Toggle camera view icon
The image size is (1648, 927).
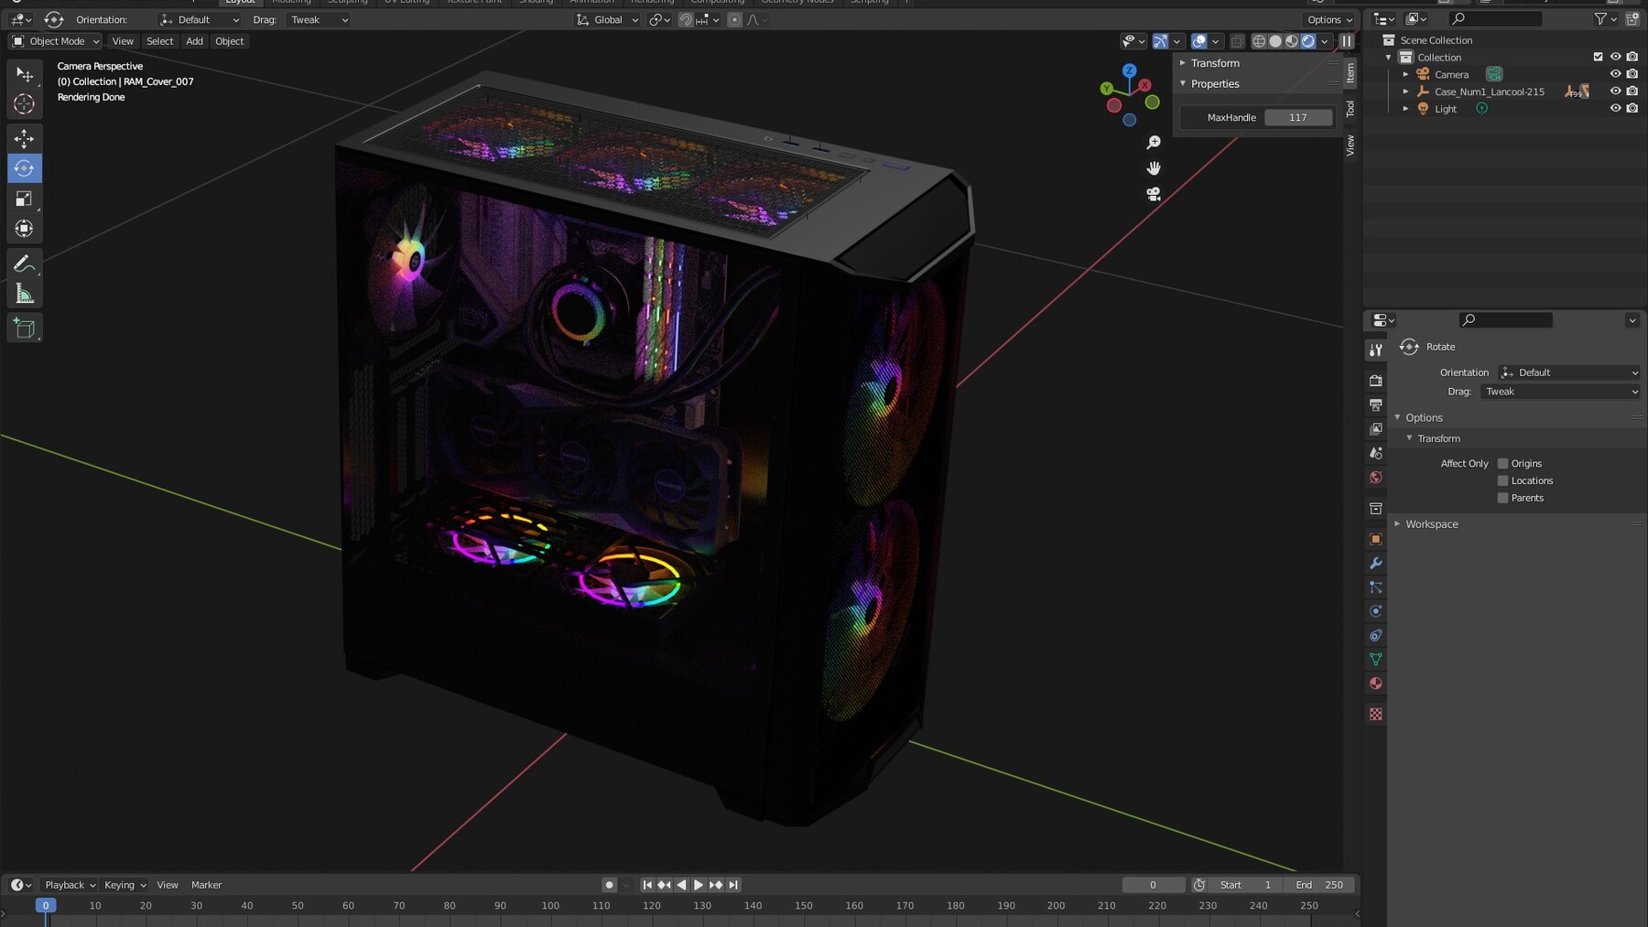tap(1154, 194)
